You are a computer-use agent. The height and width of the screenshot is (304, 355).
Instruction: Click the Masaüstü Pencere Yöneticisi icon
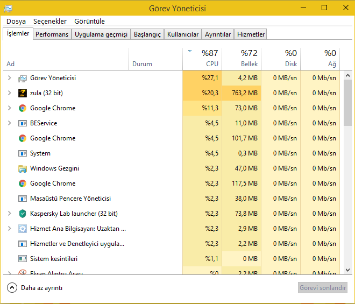pos(23,199)
